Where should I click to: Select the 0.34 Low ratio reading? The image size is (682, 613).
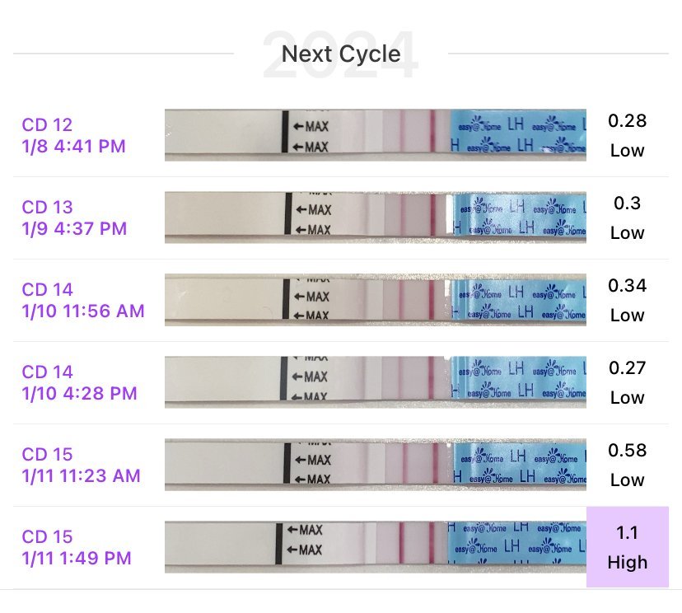click(627, 301)
